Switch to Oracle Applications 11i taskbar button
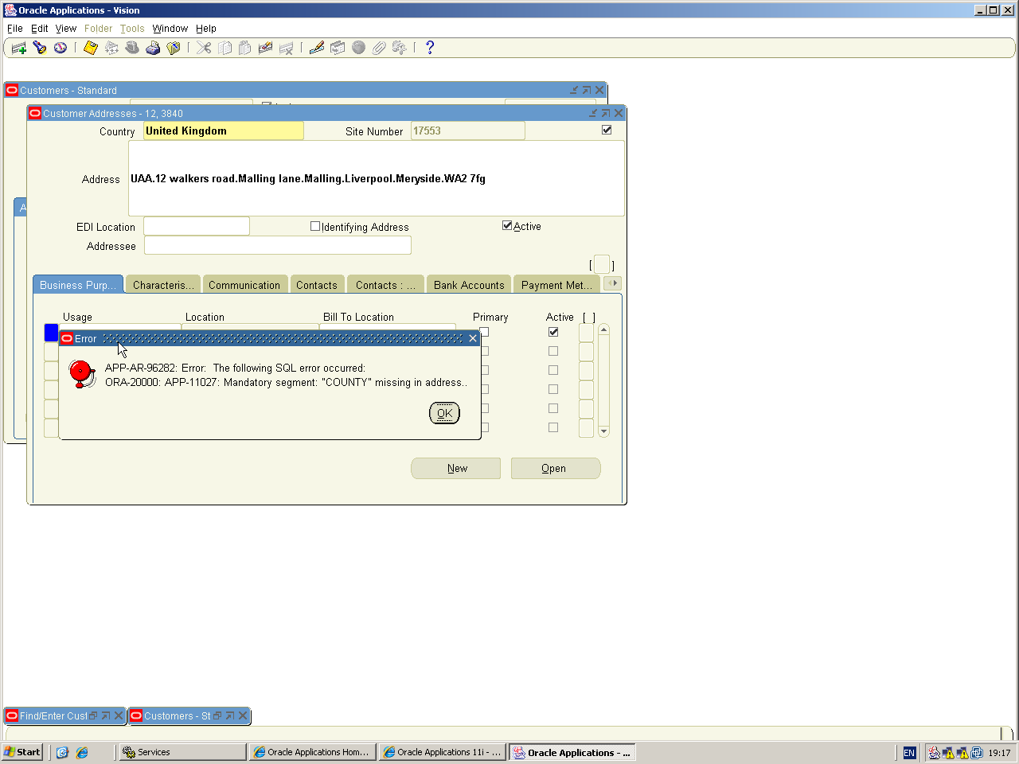 pos(443,752)
